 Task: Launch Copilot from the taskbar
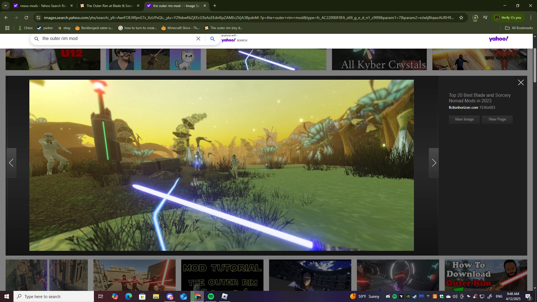[x=115, y=296]
